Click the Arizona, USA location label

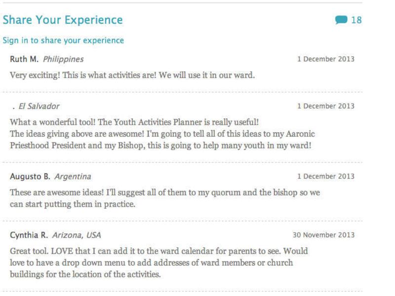[x=77, y=235]
